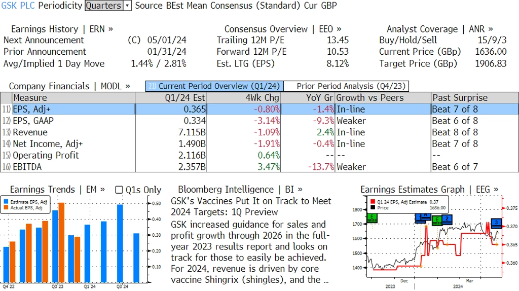Click Est. LTG (EPS) value 8.12%

pyautogui.click(x=338, y=64)
